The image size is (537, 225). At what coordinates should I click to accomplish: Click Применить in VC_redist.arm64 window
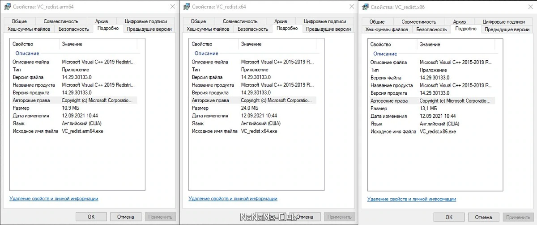160,217
